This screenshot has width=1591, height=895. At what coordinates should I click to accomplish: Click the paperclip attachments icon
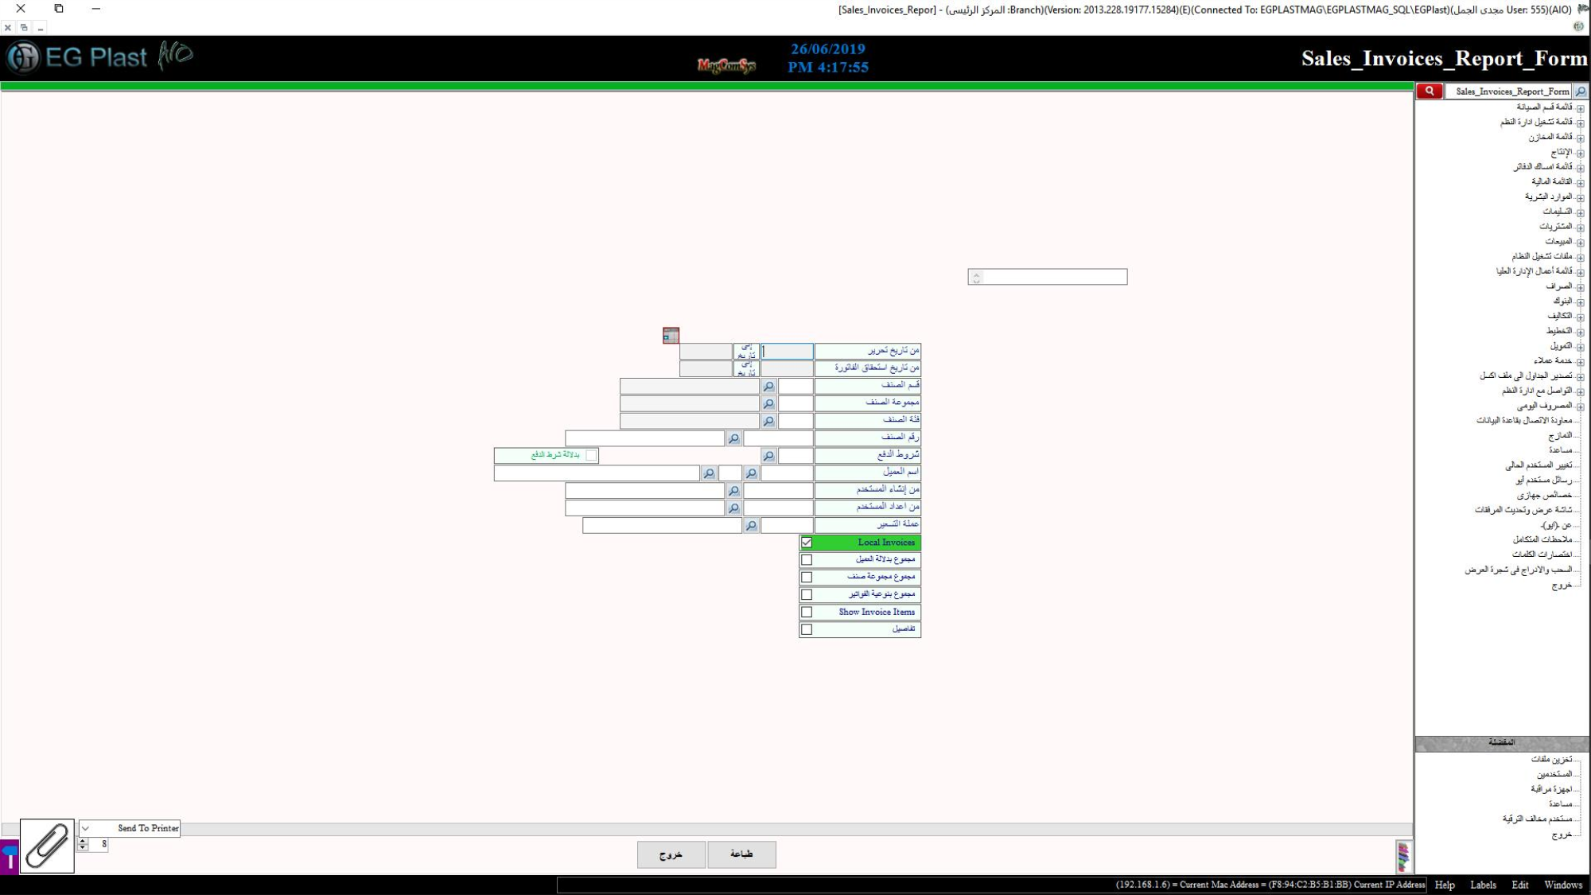[47, 846]
